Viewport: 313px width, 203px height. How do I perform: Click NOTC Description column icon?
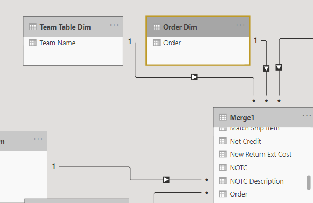tap(223, 181)
